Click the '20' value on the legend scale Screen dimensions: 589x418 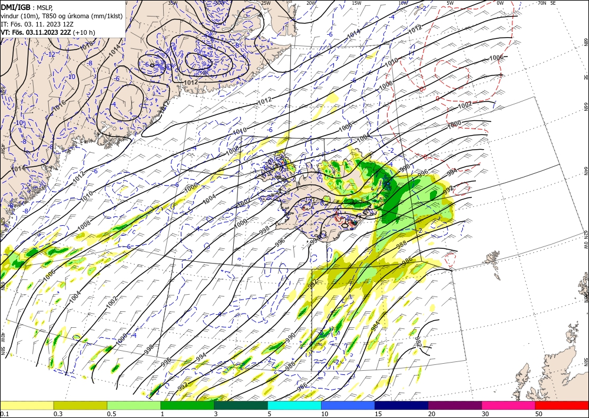[432, 414]
